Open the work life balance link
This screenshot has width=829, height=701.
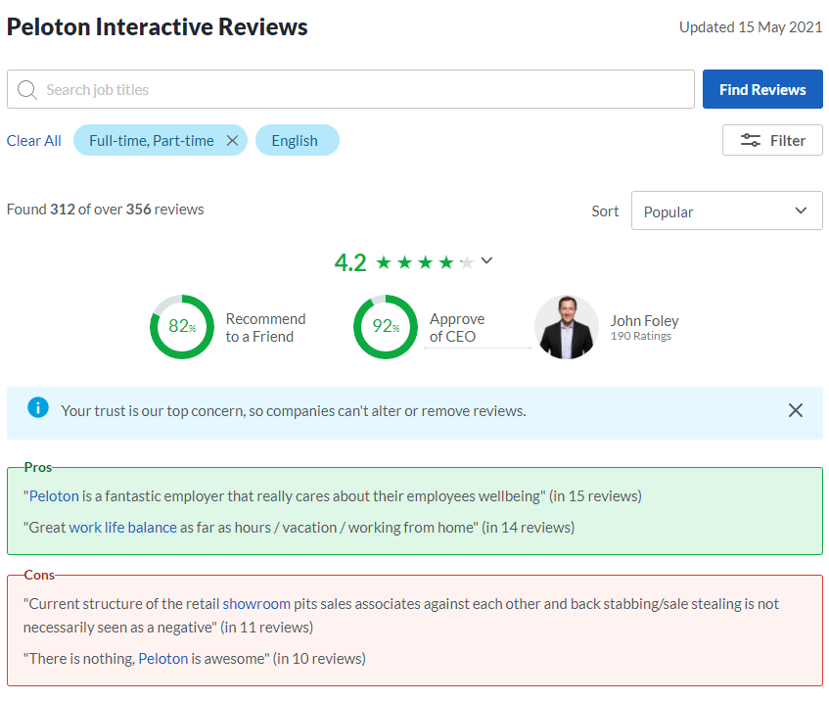(x=122, y=528)
